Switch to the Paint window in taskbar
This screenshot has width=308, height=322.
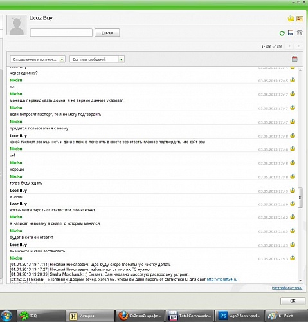tap(287, 316)
